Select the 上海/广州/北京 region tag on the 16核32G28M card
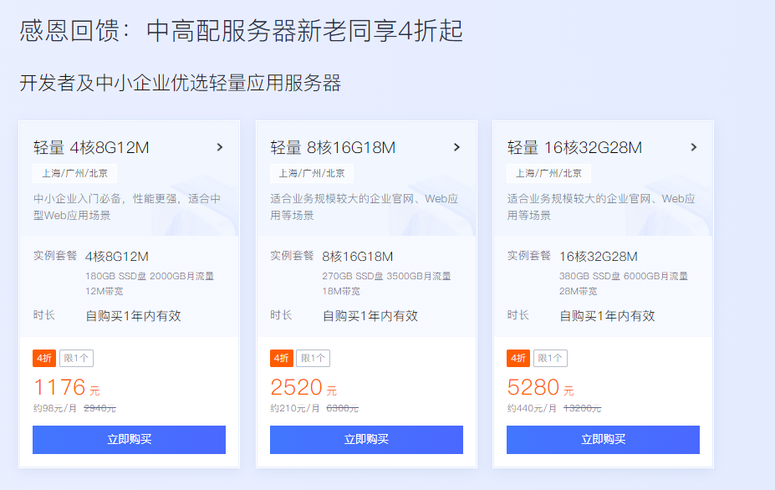 [548, 174]
